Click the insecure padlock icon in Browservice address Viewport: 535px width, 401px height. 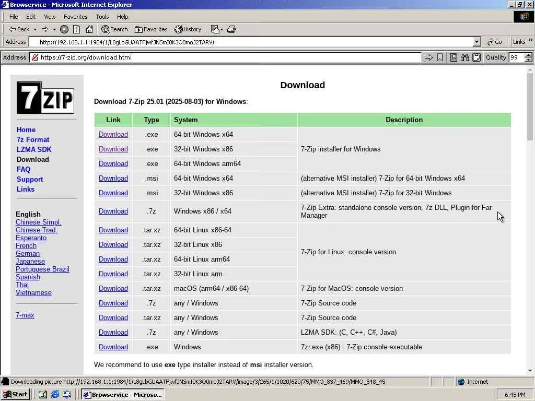(x=35, y=57)
